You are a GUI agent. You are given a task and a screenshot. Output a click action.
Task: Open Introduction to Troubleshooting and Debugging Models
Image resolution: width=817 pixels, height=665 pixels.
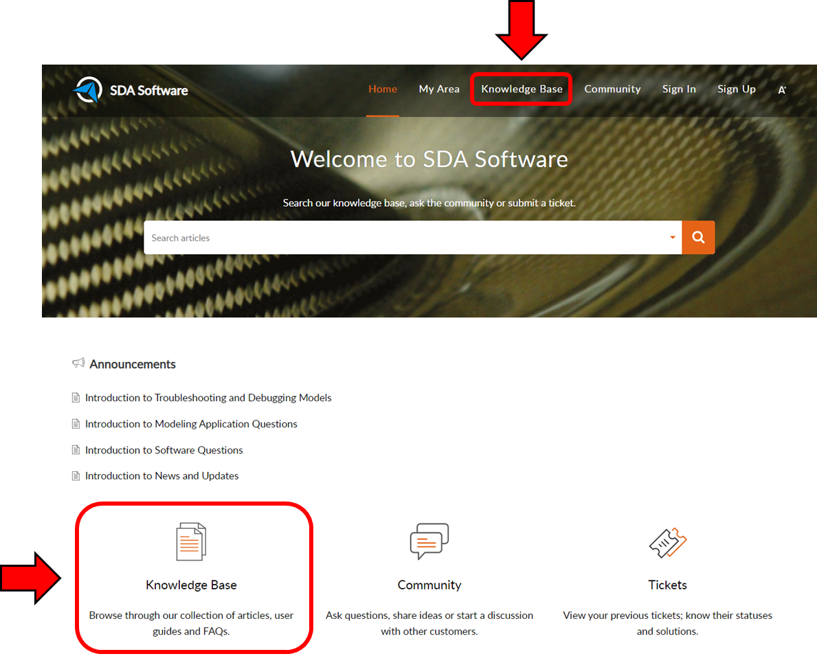208,398
